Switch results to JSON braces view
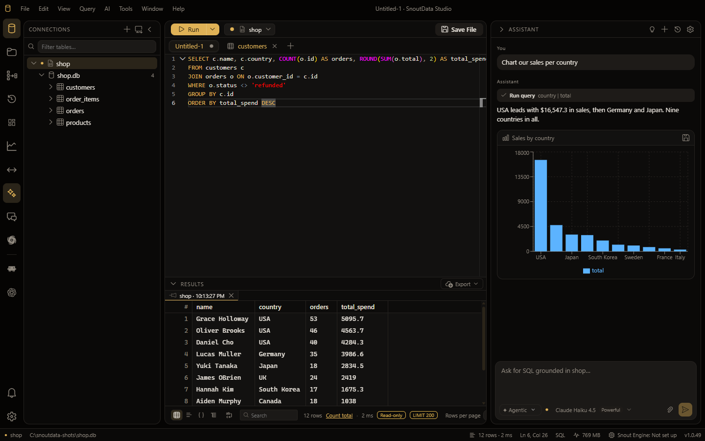Screen dimensions: 705x441 coord(201,415)
